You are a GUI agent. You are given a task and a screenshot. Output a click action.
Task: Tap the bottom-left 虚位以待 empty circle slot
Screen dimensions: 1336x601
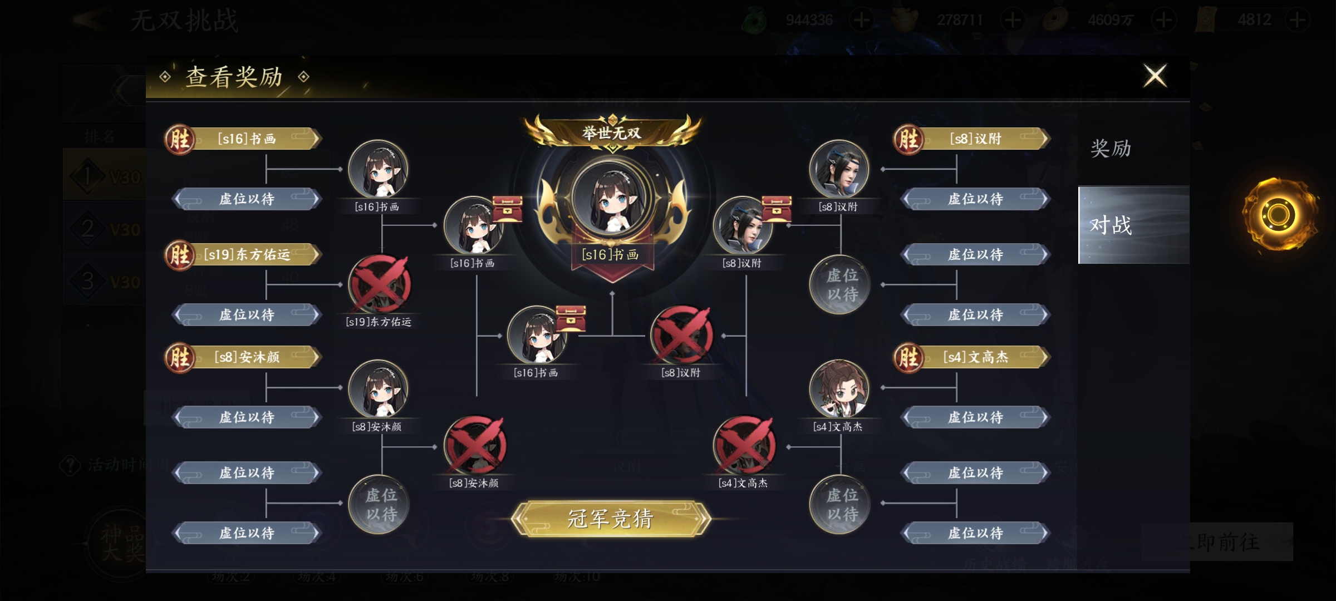379,504
